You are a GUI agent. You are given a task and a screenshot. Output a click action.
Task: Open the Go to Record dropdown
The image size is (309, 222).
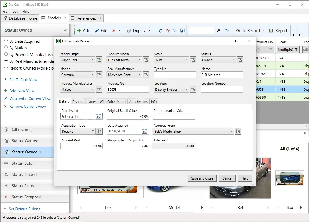pyautogui.click(x=263, y=31)
